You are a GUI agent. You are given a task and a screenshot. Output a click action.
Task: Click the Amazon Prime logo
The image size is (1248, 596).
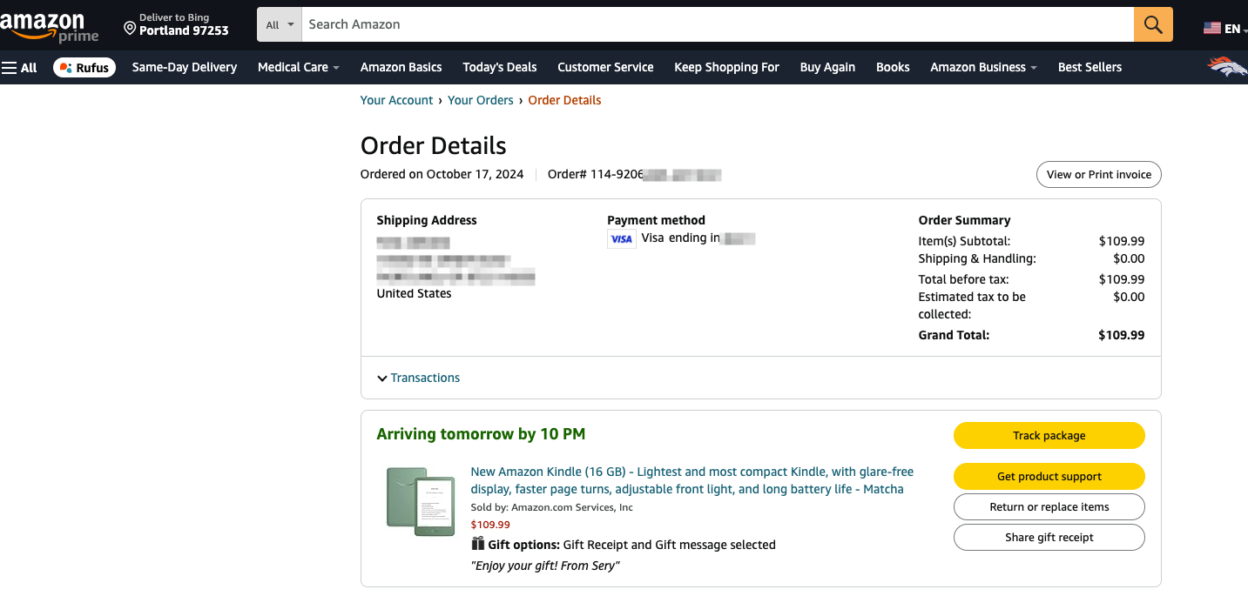click(x=50, y=26)
